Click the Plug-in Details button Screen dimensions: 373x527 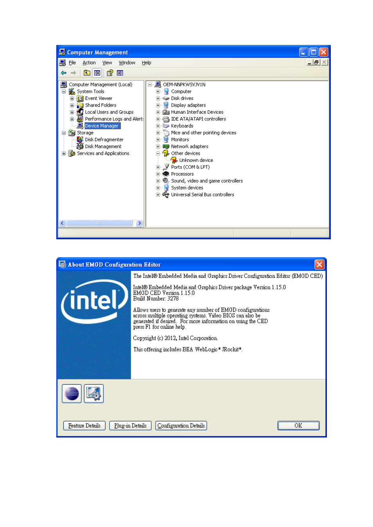click(130, 426)
